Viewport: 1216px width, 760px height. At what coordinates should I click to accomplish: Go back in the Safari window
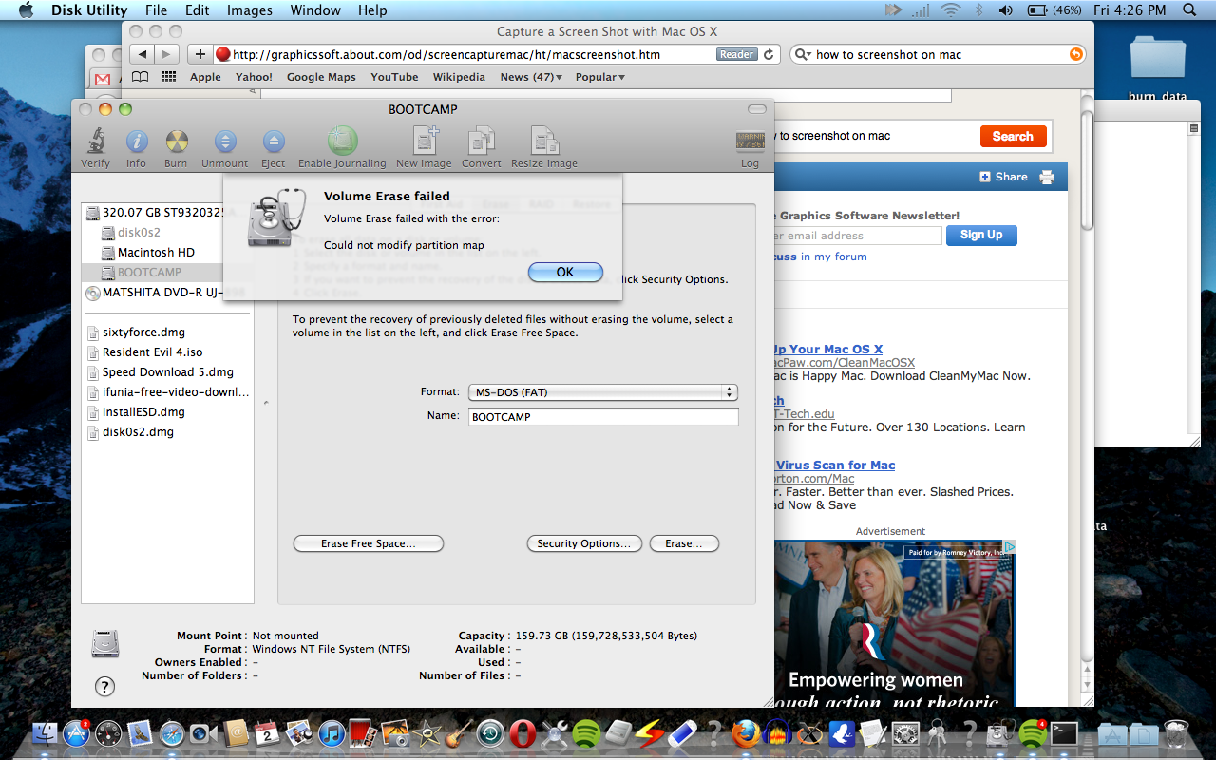point(142,54)
